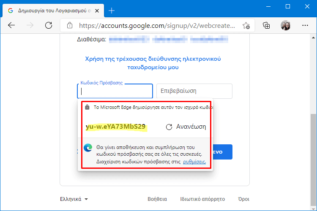Maximize the Edge browser window
Screen dimensions: 317x211
tap(288, 6)
